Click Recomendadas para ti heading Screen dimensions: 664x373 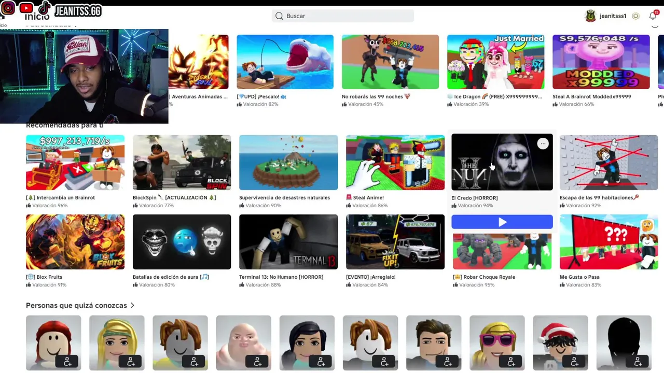click(x=65, y=125)
